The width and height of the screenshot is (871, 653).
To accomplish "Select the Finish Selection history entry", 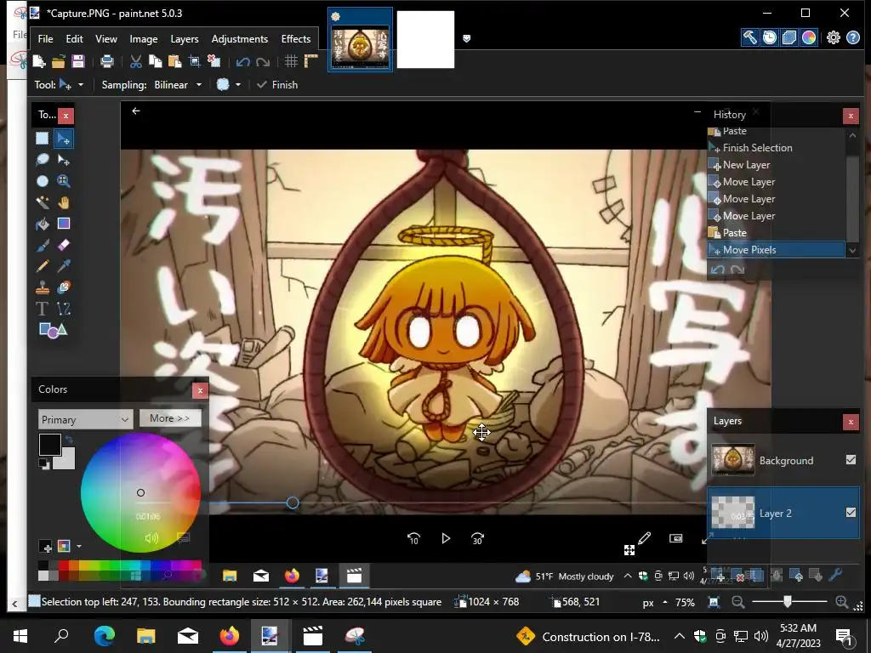I will pos(776,148).
